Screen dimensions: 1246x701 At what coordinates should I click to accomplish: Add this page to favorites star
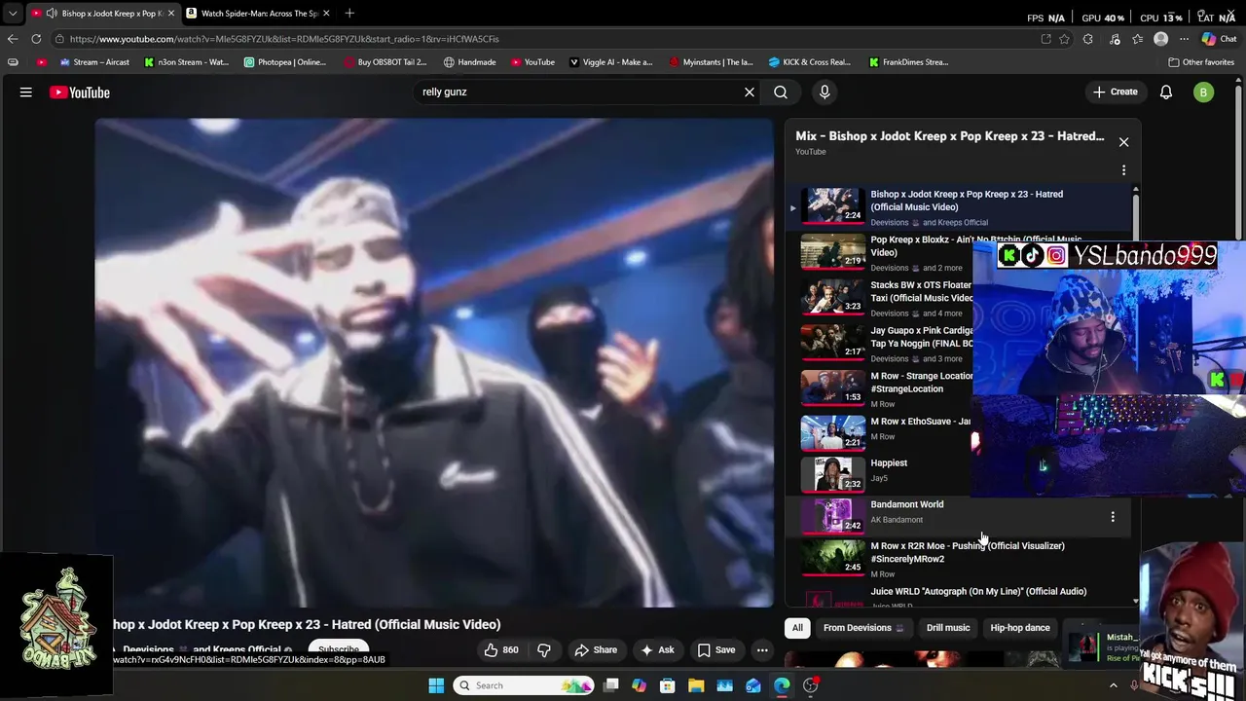click(x=1065, y=39)
